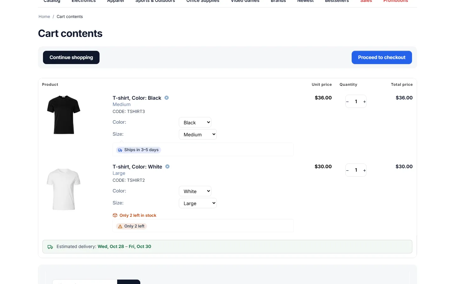This screenshot has width=455, height=284.
Task: Click the delivery truck icon by Estimated delivery
Action: pyautogui.click(x=50, y=247)
